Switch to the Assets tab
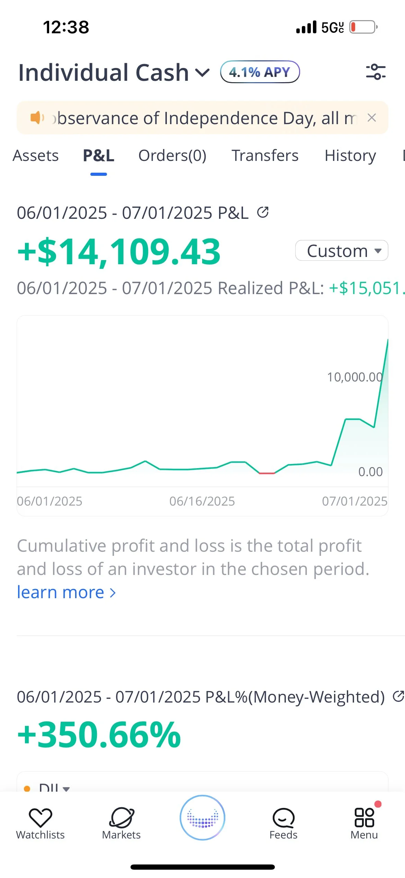Screen dimensions: 405x878 click(36, 155)
